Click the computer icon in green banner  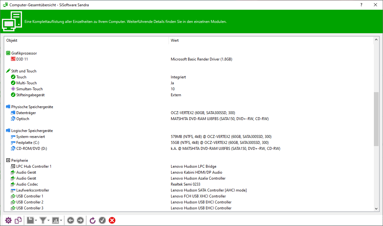[x=12, y=21]
